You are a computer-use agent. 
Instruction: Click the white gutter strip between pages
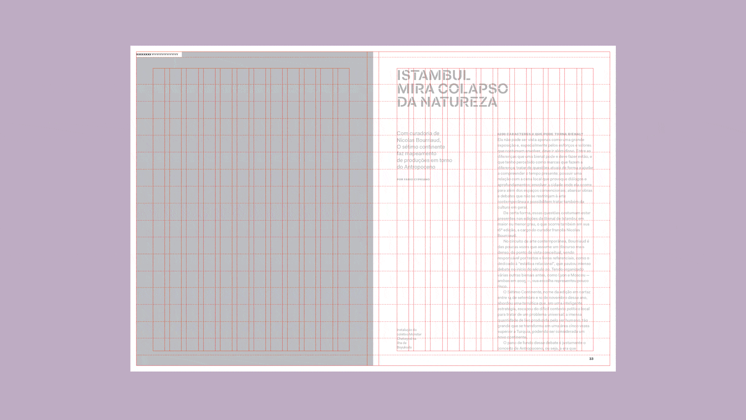click(x=376, y=209)
